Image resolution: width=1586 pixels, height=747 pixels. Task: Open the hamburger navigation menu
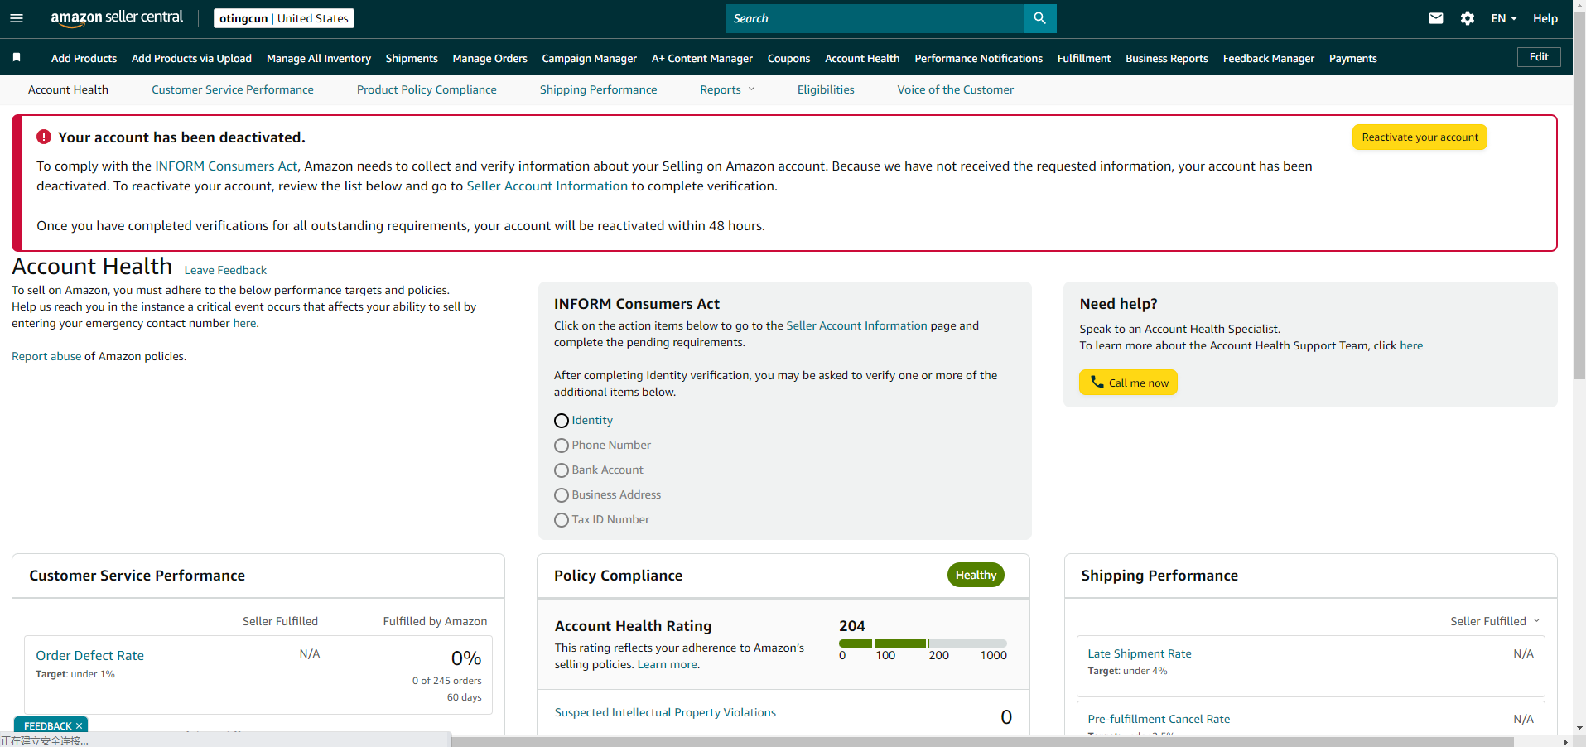pyautogui.click(x=17, y=18)
